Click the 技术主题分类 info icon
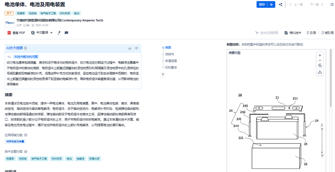This screenshot has width=335, height=172. click(26, 152)
